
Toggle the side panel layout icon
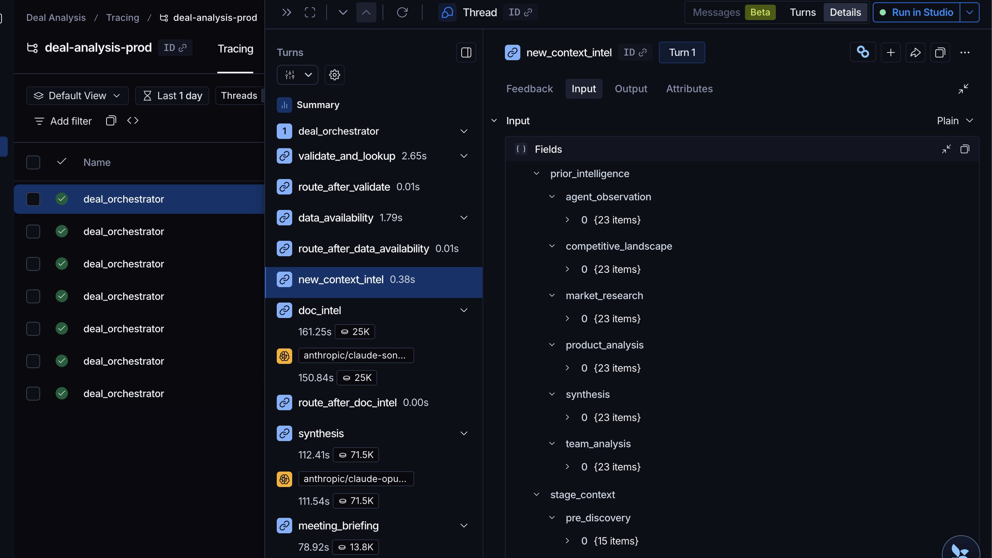click(466, 52)
